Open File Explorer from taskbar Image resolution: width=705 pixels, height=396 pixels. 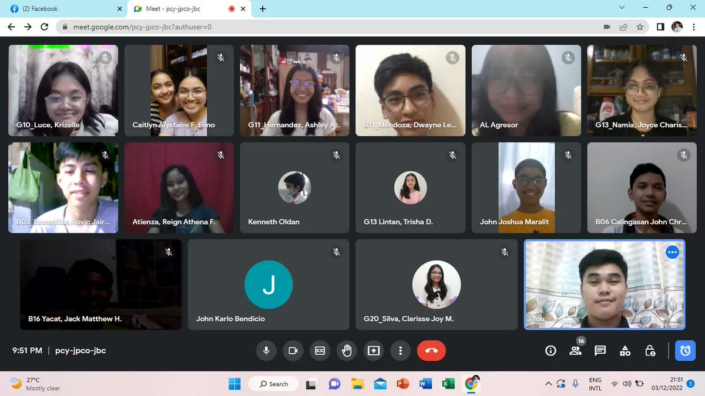pyautogui.click(x=357, y=384)
